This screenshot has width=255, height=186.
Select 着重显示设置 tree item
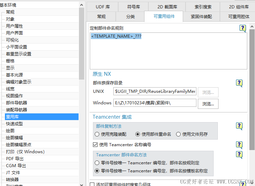(19, 54)
